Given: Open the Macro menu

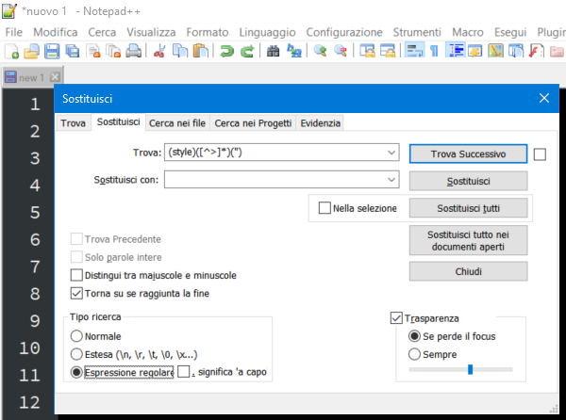Looking at the screenshot, I should [468, 32].
